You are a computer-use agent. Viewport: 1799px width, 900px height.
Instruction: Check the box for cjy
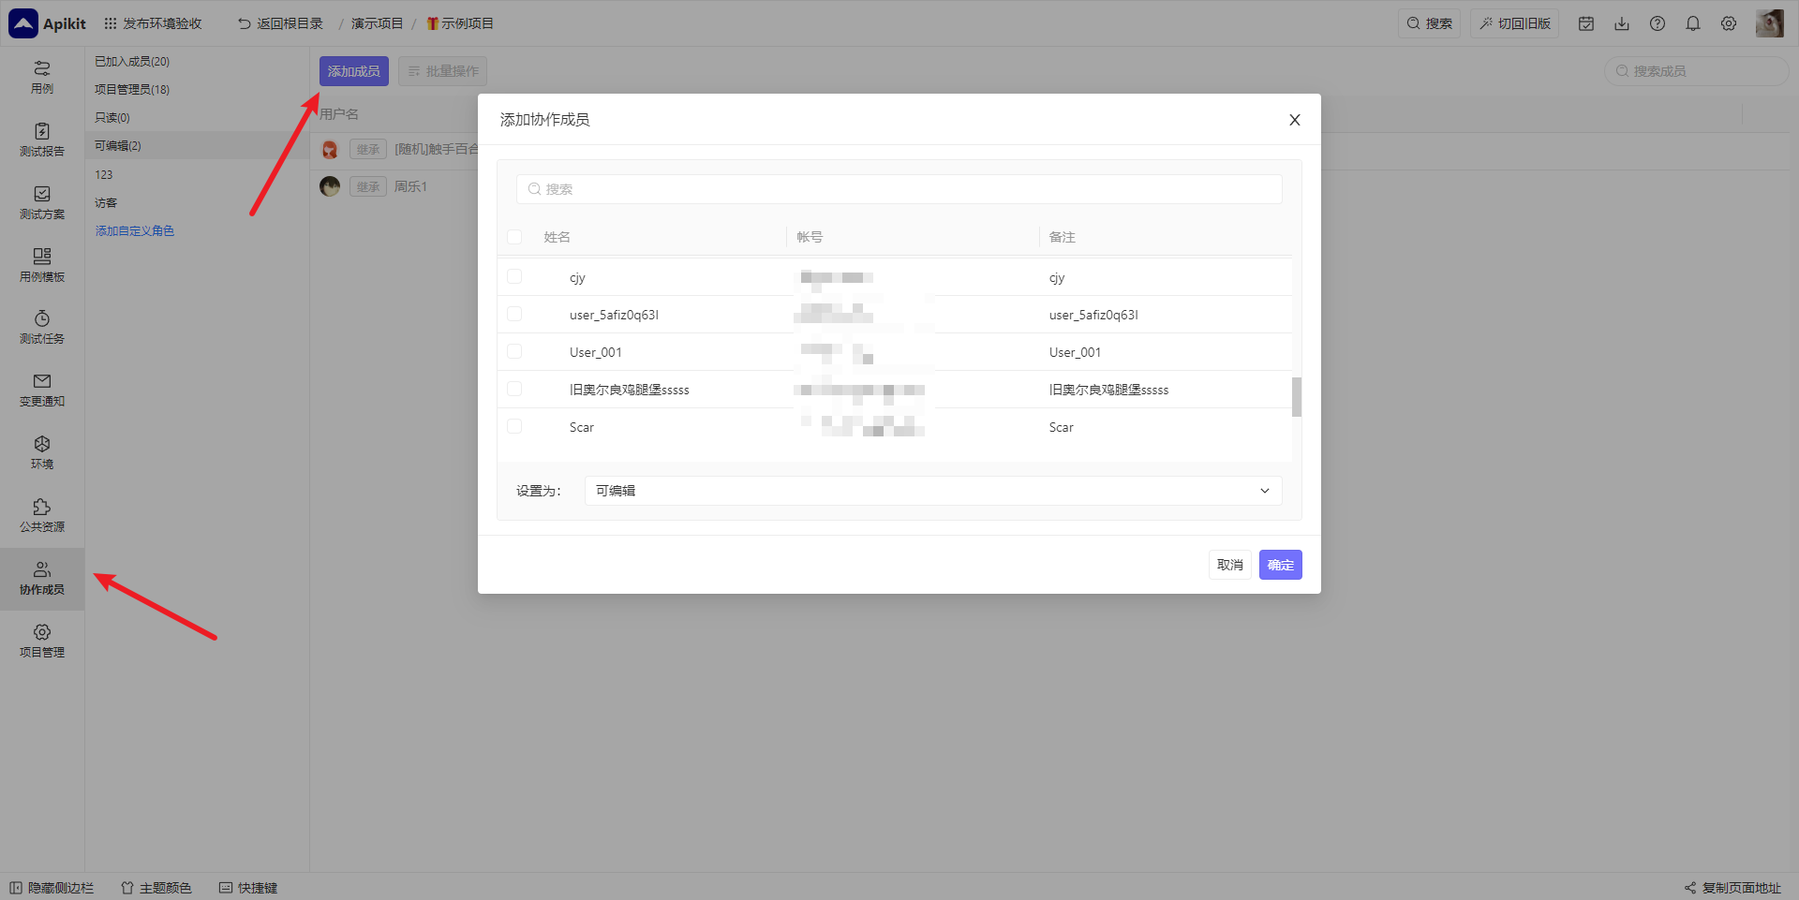pyautogui.click(x=514, y=276)
